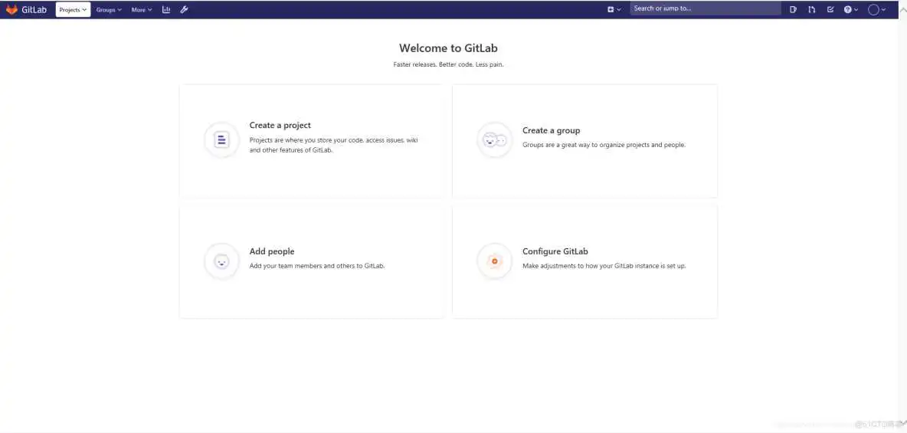This screenshot has width=907, height=433.
Task: Open the Projects dropdown menu
Action: click(x=73, y=10)
